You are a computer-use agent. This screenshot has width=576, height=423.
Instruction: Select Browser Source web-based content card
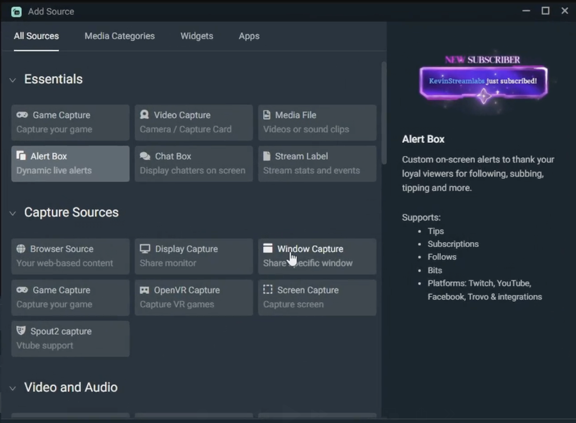tap(70, 256)
